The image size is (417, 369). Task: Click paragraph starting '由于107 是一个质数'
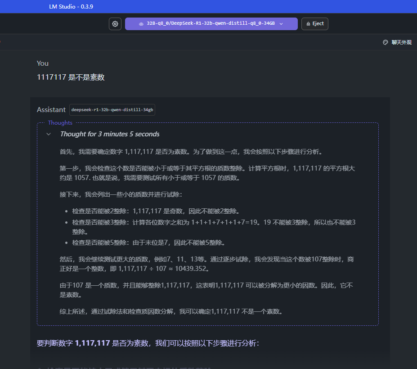point(206,290)
